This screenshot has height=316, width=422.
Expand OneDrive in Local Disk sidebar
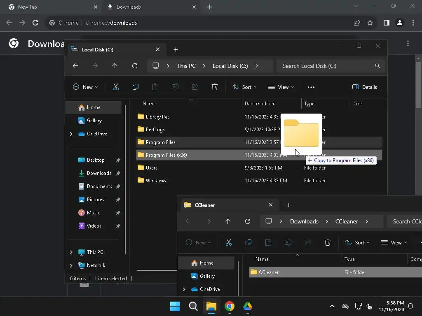click(x=71, y=134)
